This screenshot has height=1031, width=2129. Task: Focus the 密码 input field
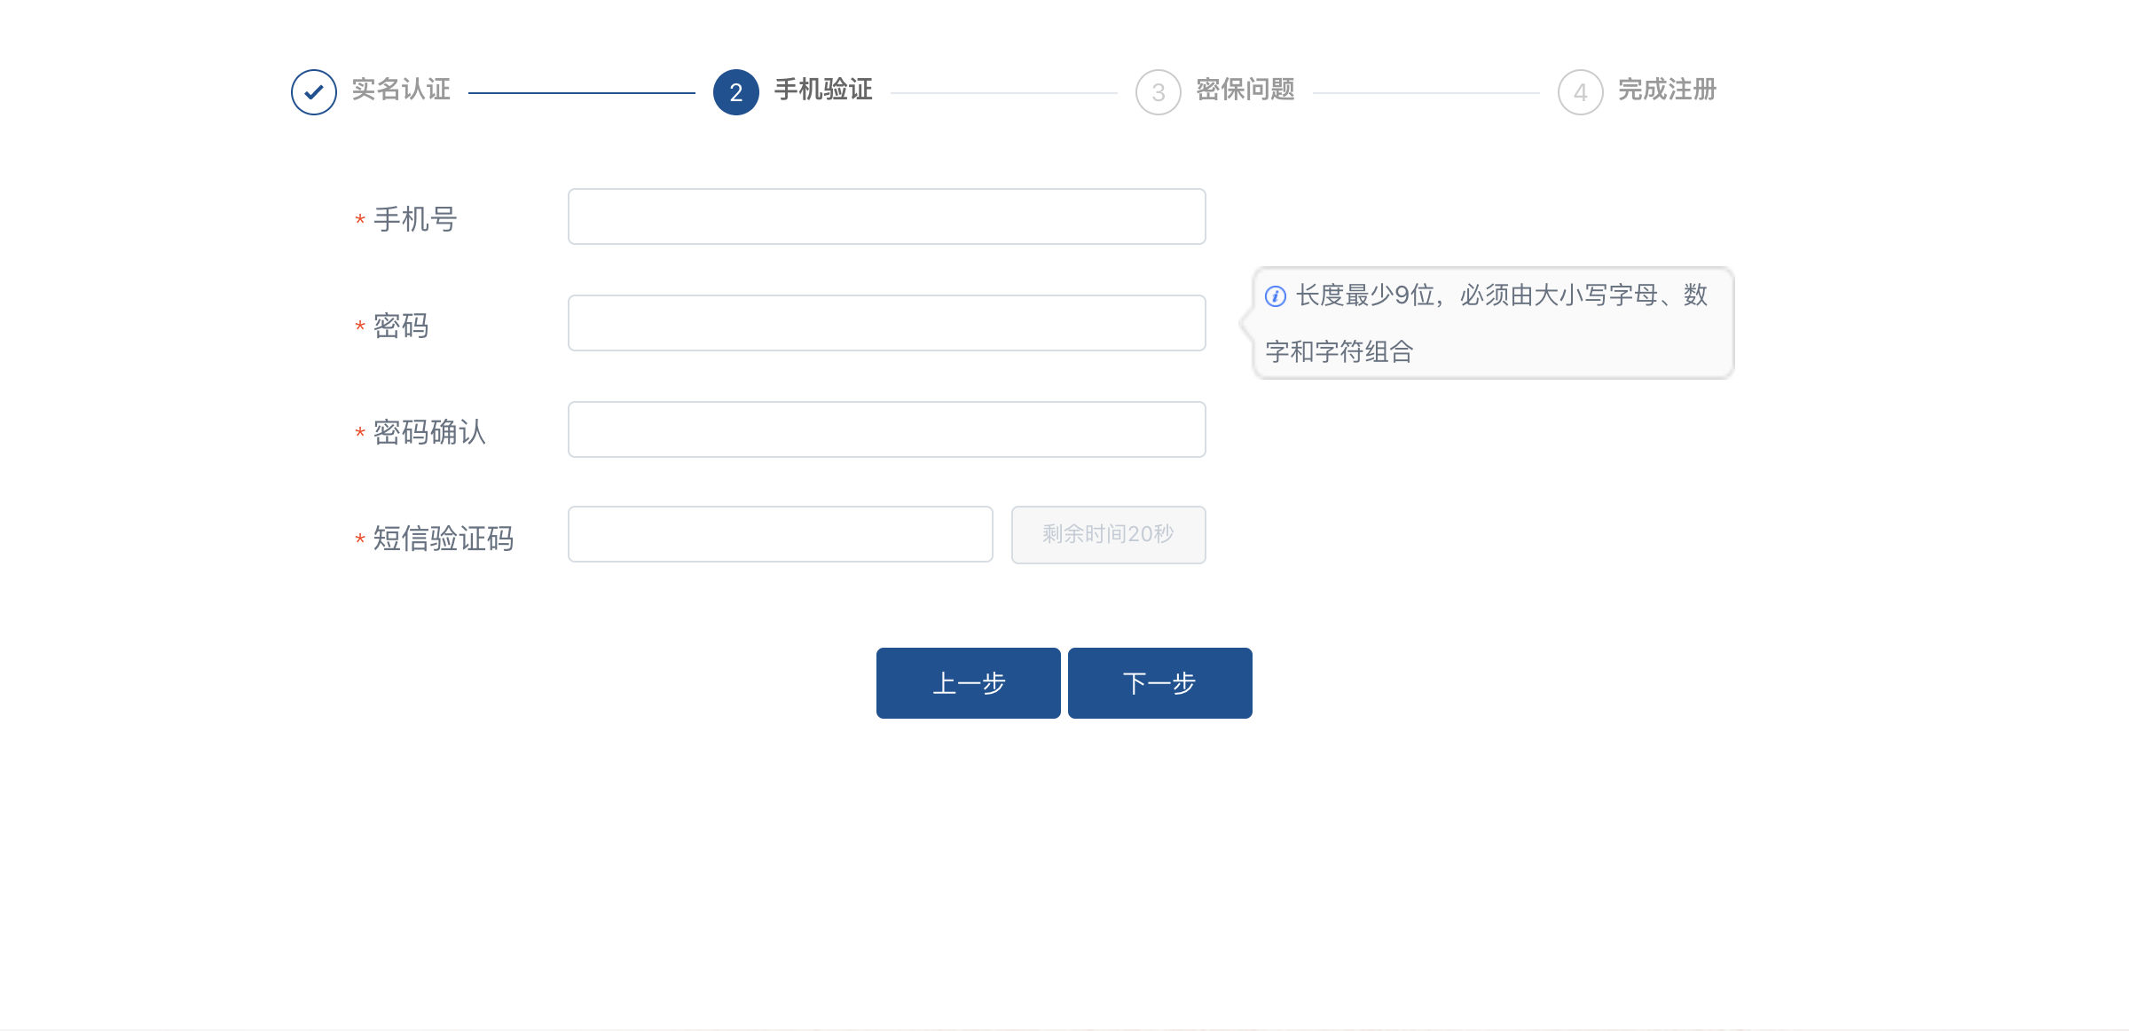pyautogui.click(x=886, y=323)
